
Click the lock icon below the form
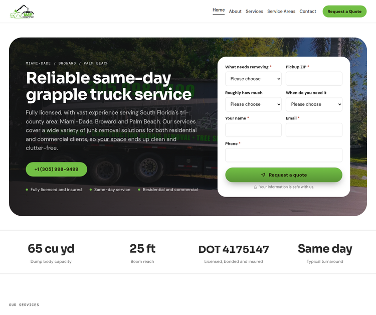click(x=255, y=187)
